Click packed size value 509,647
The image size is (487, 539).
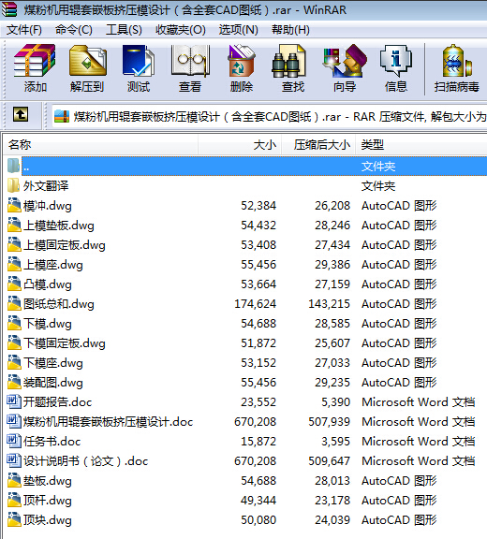tap(329, 461)
